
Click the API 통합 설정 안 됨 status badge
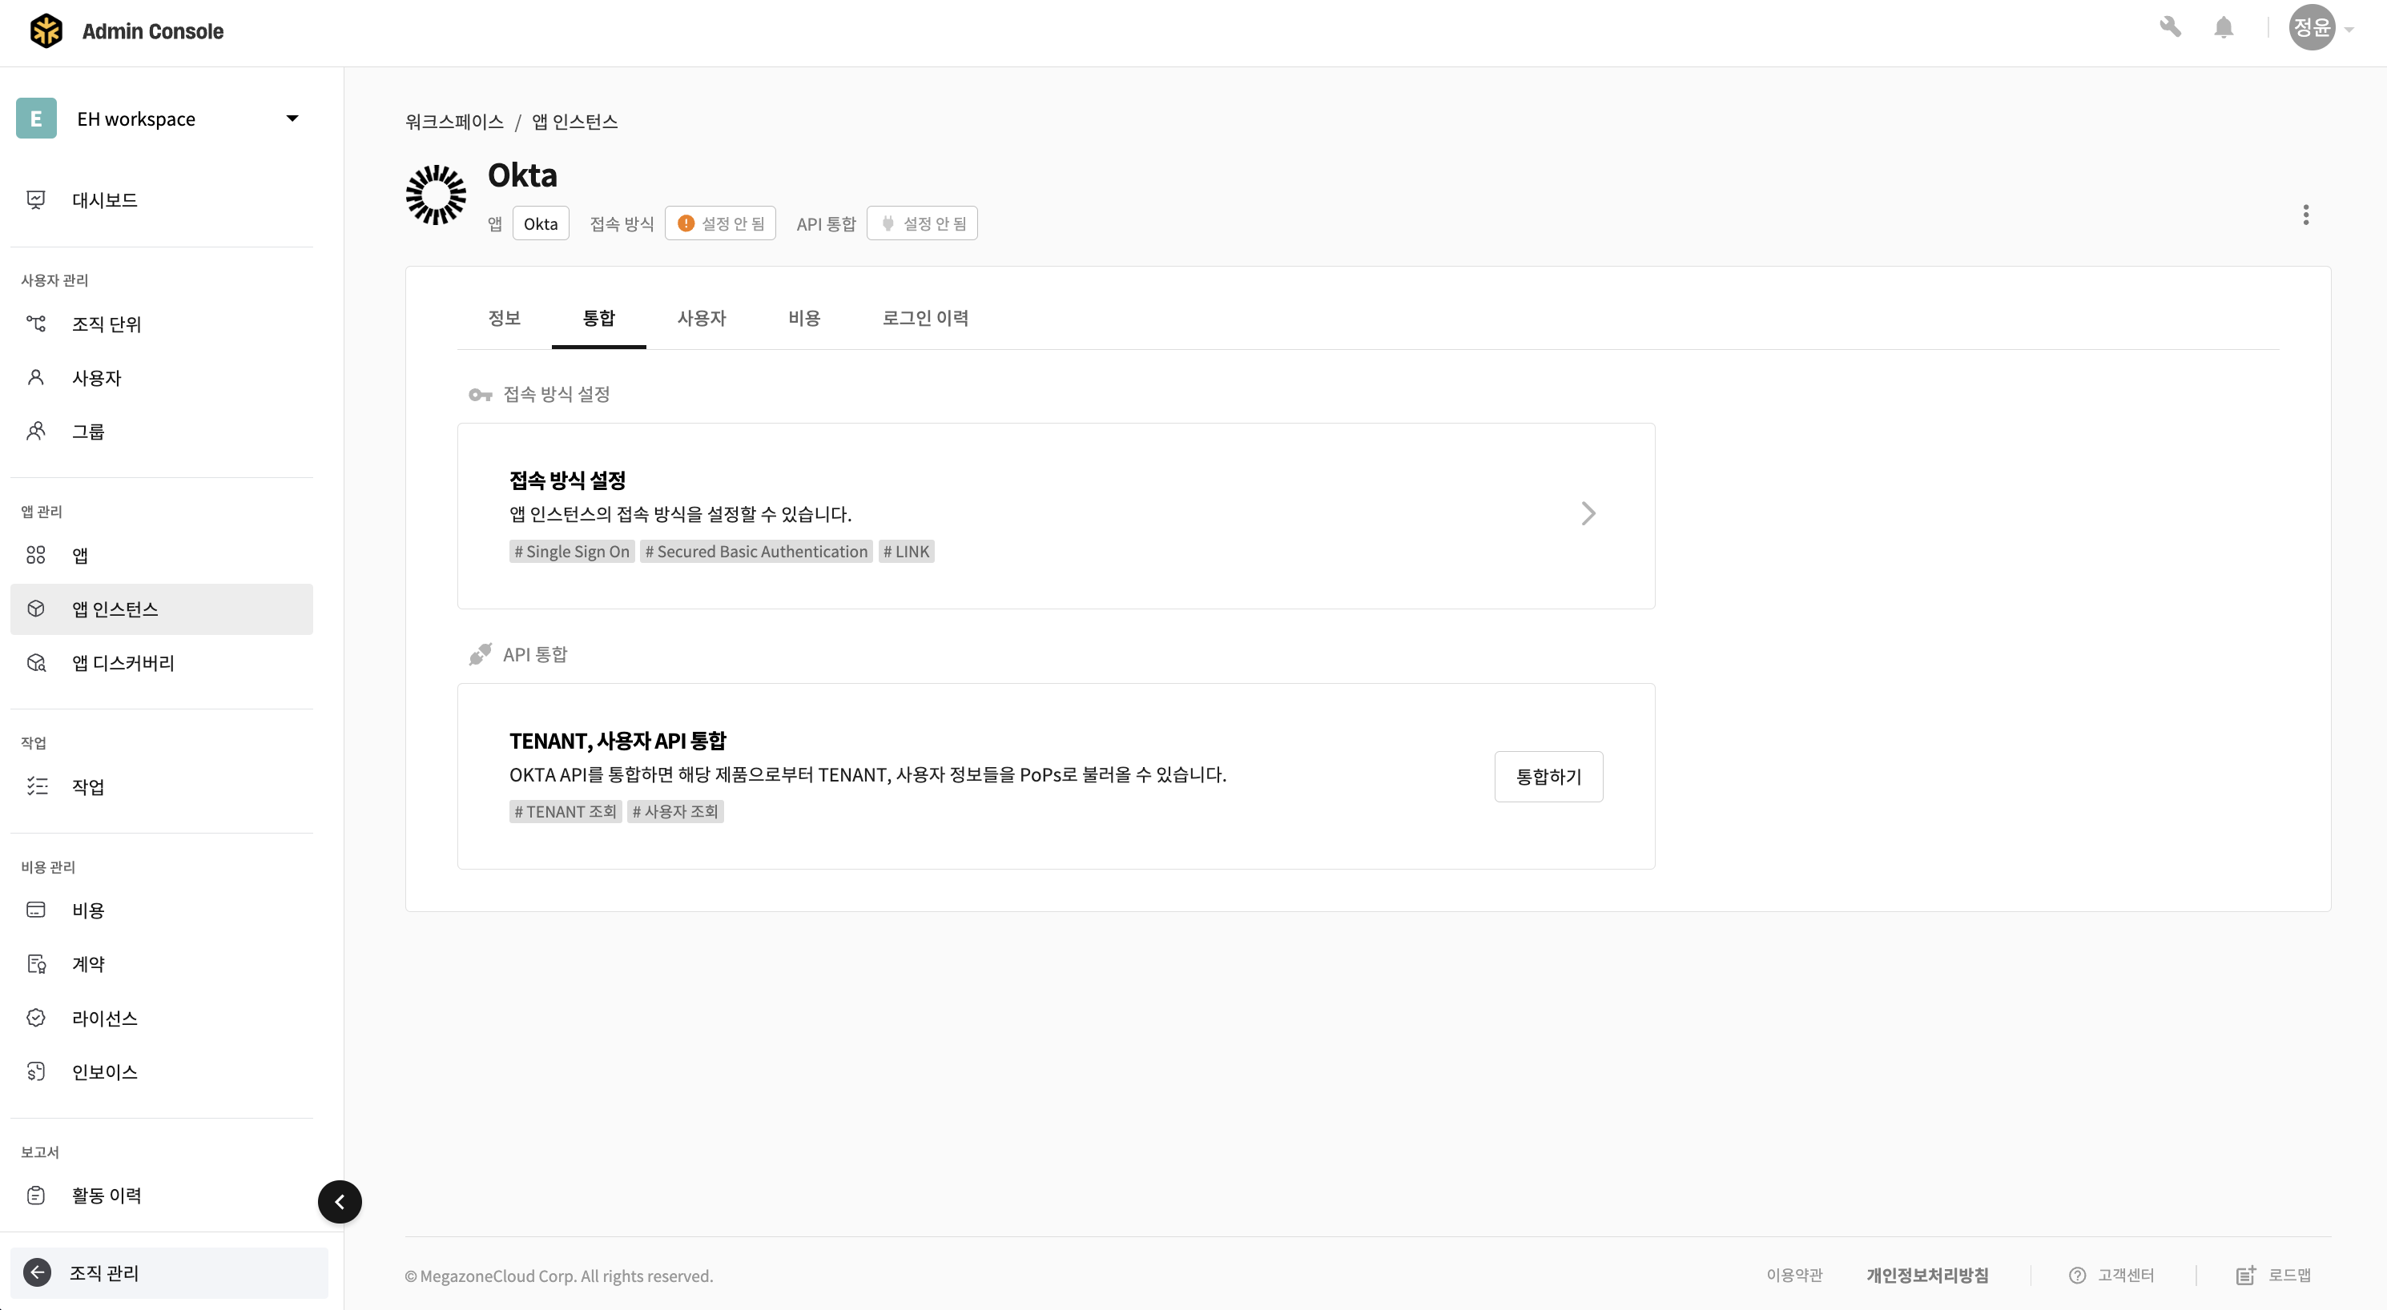click(x=922, y=223)
